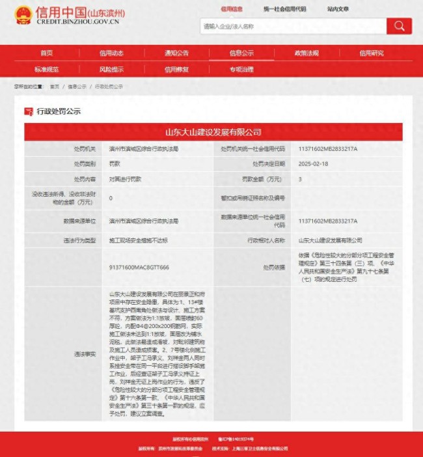
Task: Click the 行政处罚公示 breadcrumb link
Action: coord(109,87)
